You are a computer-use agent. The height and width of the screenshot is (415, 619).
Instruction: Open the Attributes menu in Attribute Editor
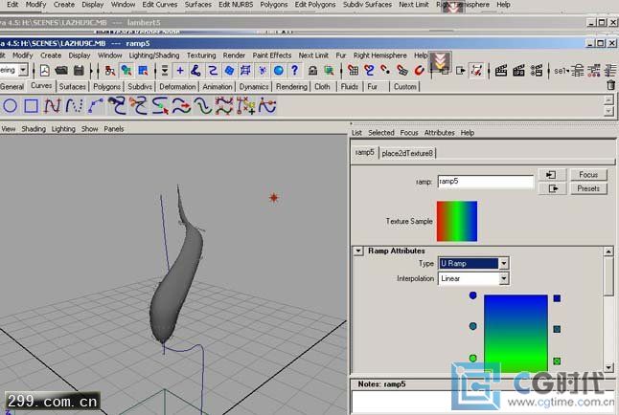coord(440,133)
